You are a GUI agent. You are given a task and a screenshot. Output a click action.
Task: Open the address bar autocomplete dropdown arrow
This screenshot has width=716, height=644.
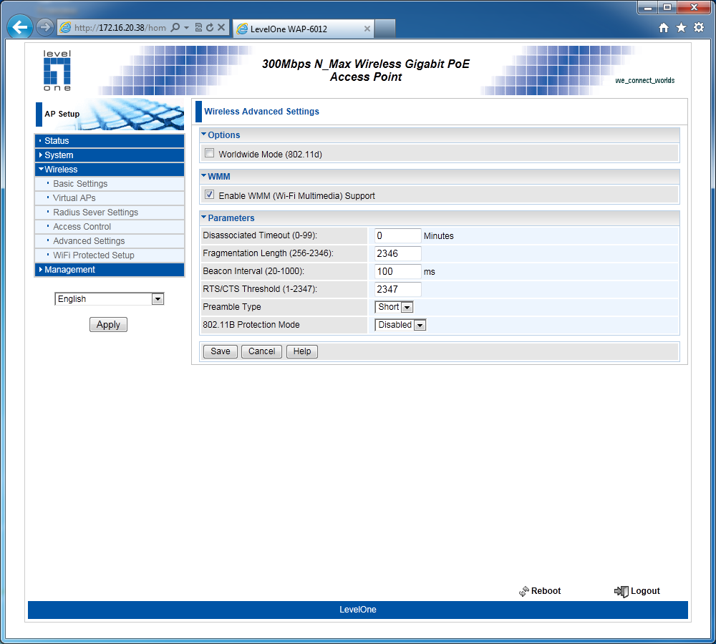click(186, 27)
